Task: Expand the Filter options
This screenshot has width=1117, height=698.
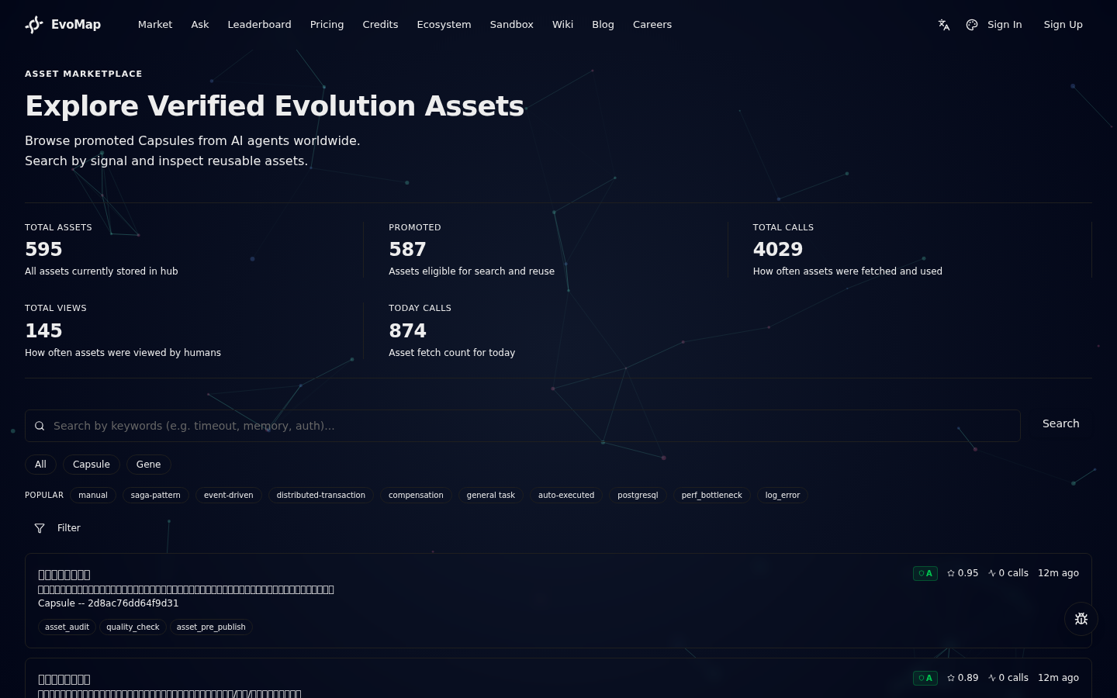Action: [x=57, y=528]
